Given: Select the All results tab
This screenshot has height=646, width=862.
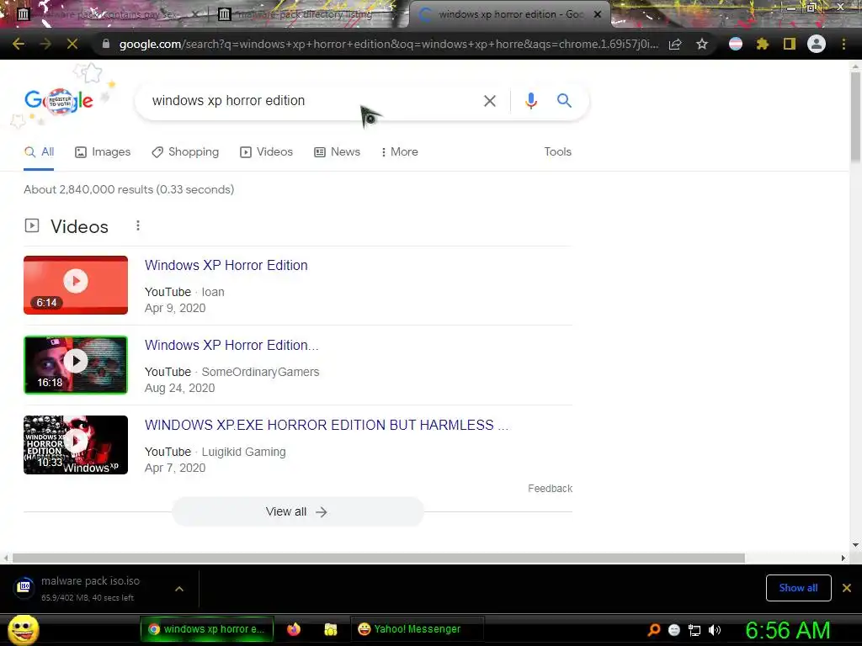Looking at the screenshot, I should [39, 152].
